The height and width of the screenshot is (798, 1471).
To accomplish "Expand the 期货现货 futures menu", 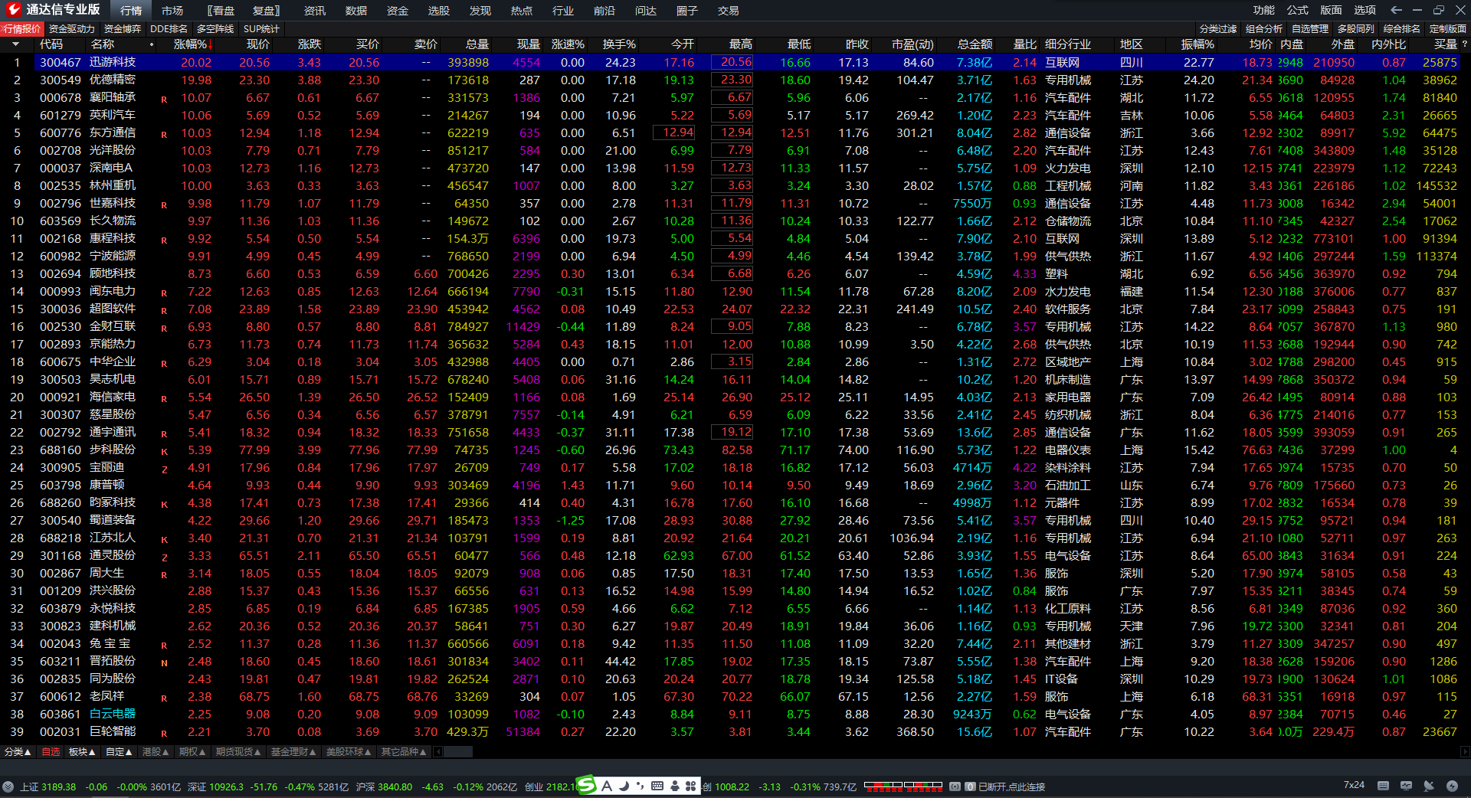I will [x=238, y=752].
